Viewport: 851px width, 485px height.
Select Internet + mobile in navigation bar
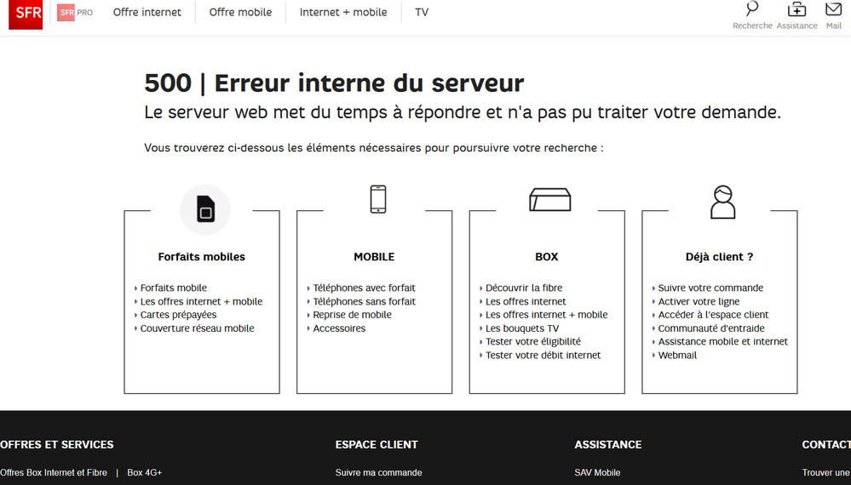(343, 13)
